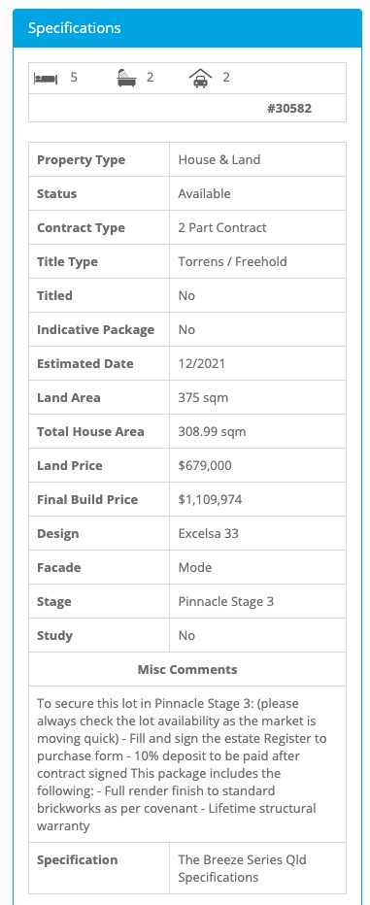Click the misc comments paragraph text
The width and height of the screenshot is (370, 905).
180,765
